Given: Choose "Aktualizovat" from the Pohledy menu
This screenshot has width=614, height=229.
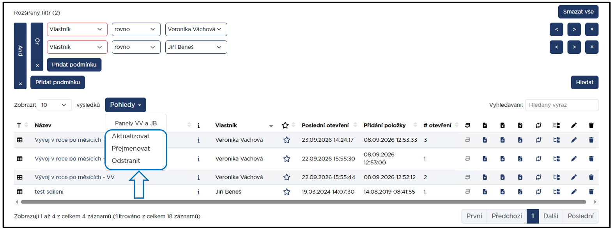Looking at the screenshot, I should click(x=131, y=136).
